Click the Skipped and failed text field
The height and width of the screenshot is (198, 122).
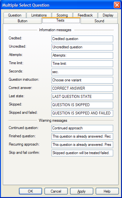pyautogui.click(x=82, y=113)
